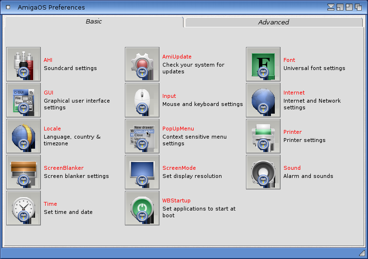Open the WBStartup power icon
Viewport: 368px width, 259px height.
pyautogui.click(x=142, y=208)
